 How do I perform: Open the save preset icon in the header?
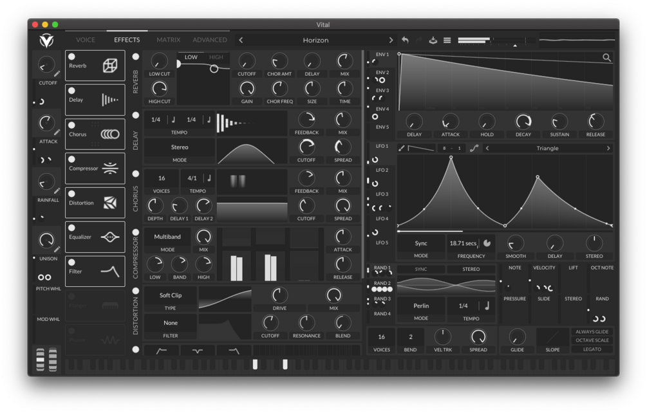coord(433,40)
